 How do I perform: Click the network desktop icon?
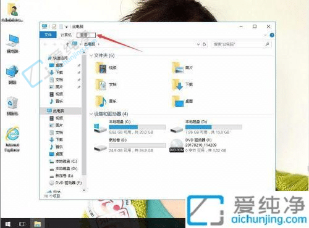click(x=12, y=75)
